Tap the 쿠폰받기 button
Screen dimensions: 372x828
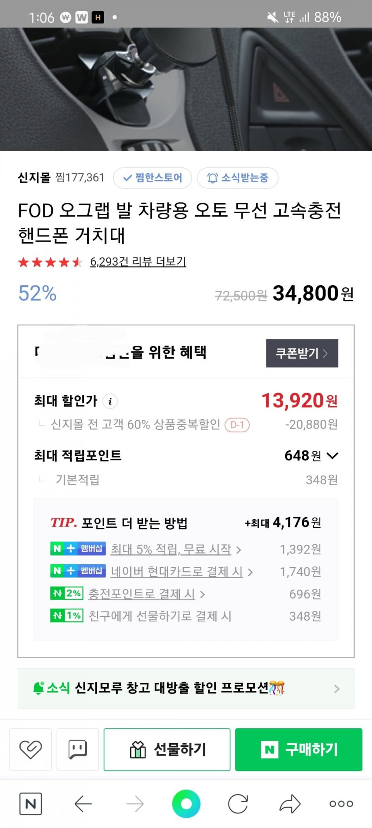click(302, 353)
